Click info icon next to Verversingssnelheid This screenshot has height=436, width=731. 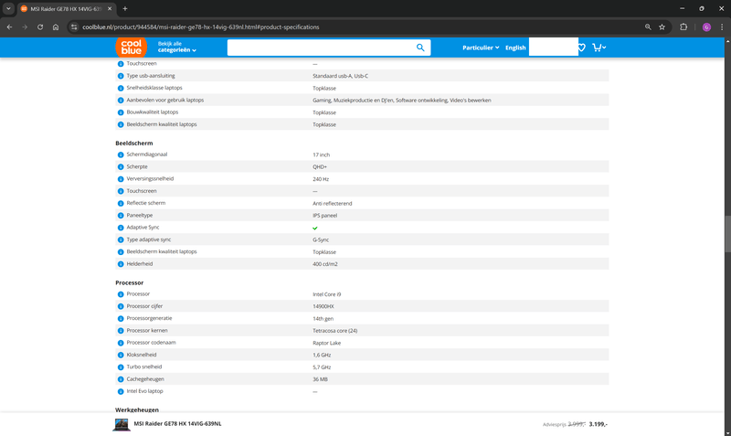click(121, 179)
